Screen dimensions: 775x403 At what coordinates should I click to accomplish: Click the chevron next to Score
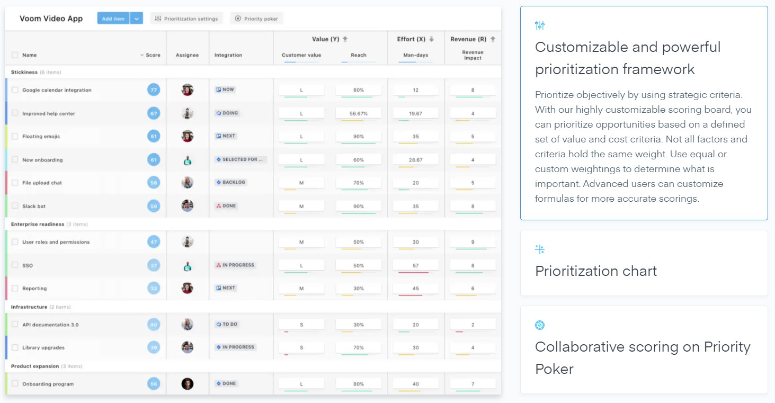[142, 55]
